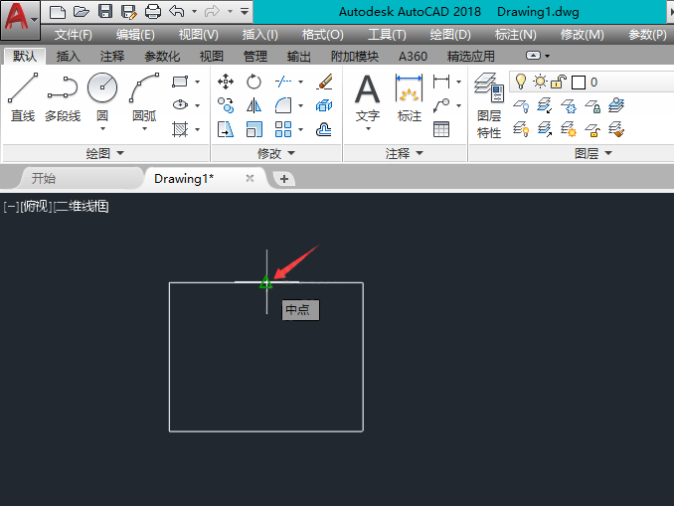The width and height of the screenshot is (674, 506).
Task: Click the Explode tool icon
Action: [324, 105]
